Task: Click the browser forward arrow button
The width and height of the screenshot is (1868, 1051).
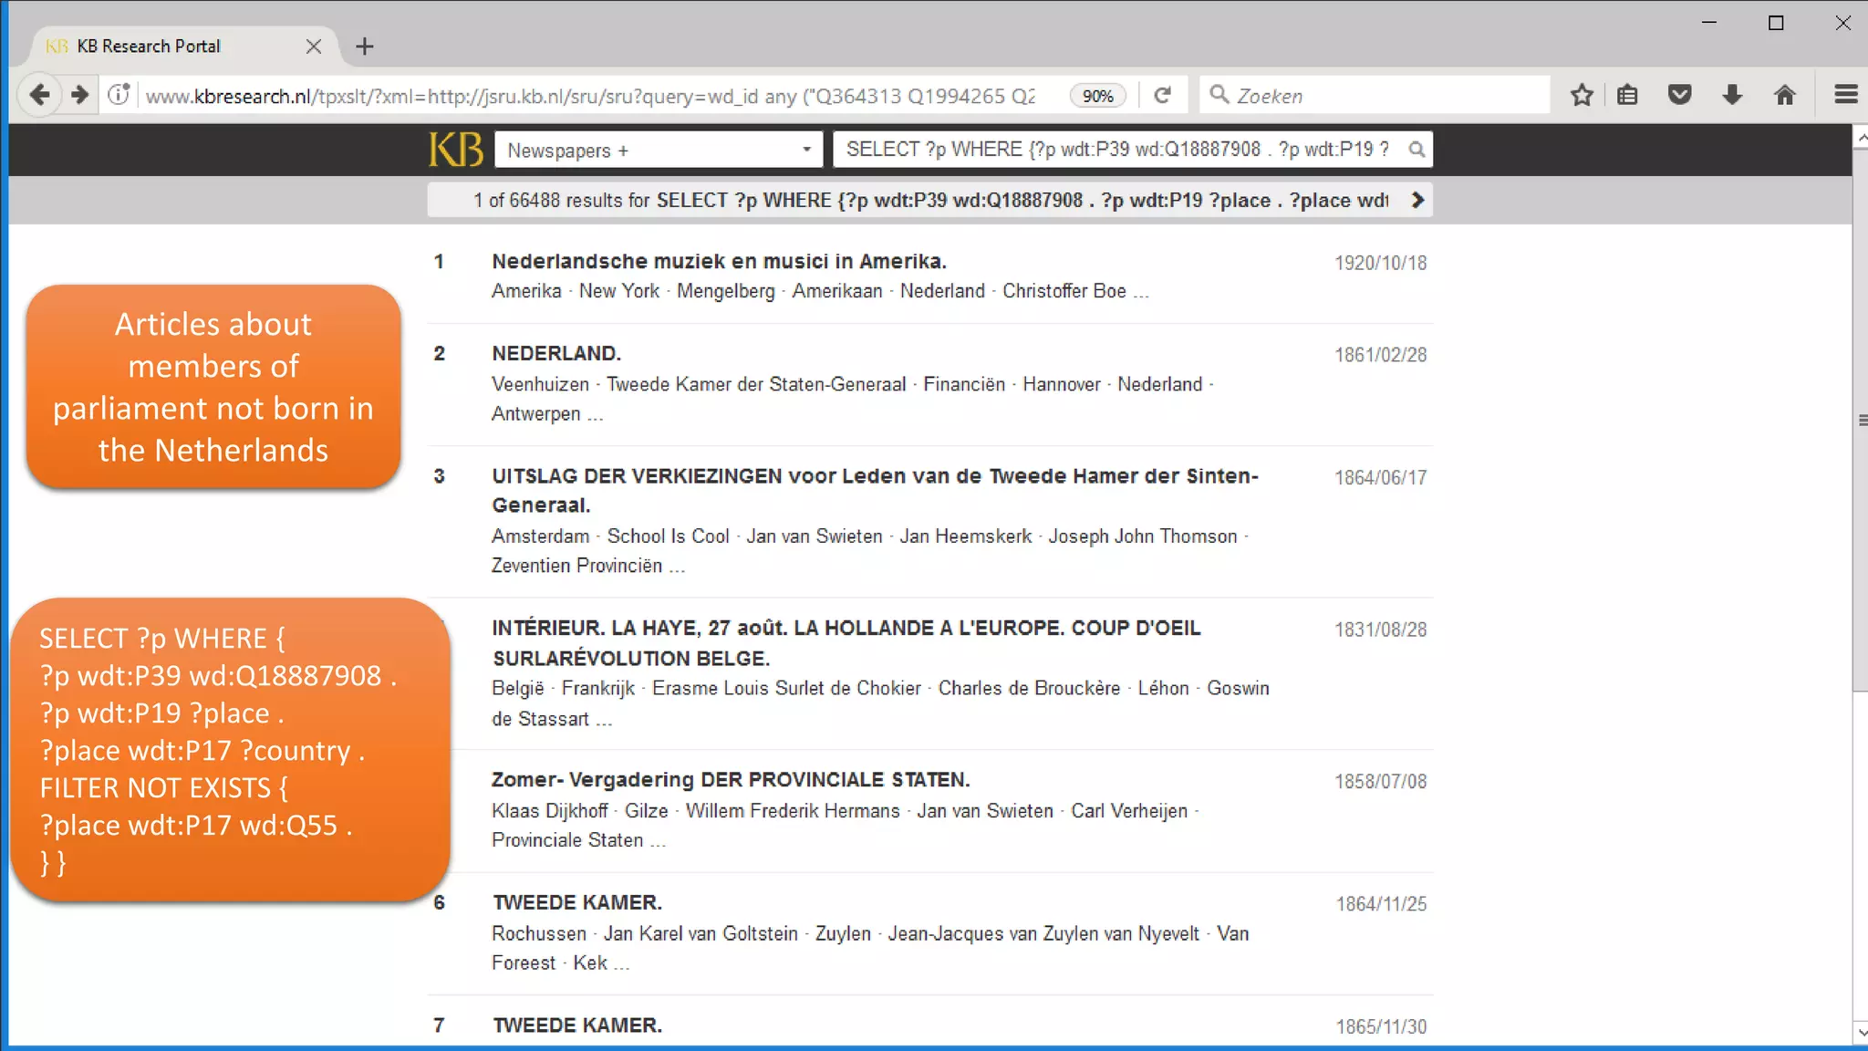Action: (80, 95)
